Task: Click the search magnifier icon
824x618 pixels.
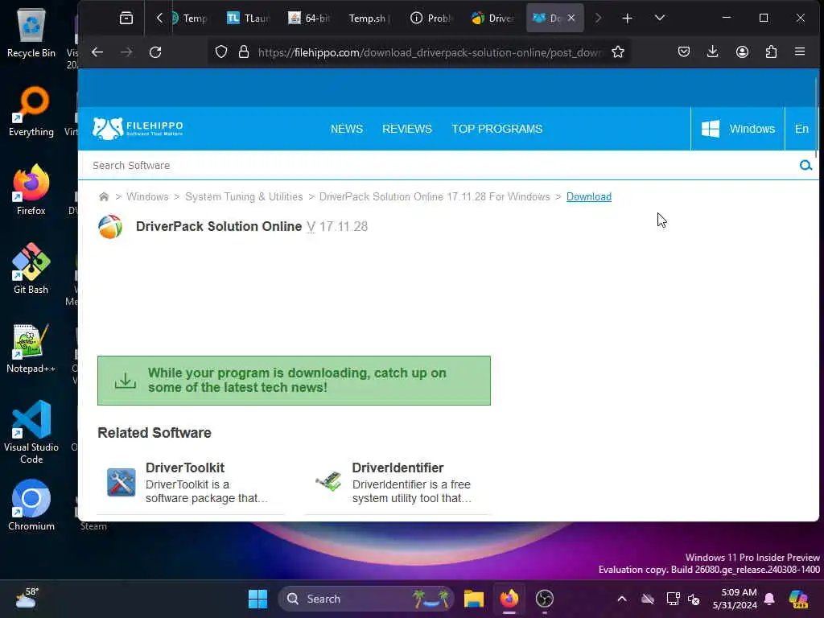Action: pos(805,166)
